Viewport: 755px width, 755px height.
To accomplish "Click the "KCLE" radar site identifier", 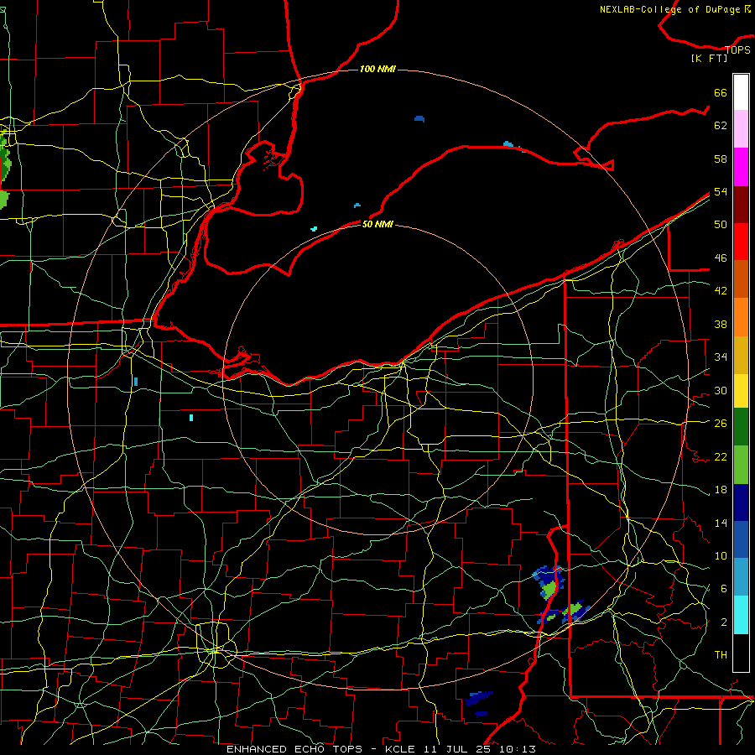I will (x=399, y=749).
